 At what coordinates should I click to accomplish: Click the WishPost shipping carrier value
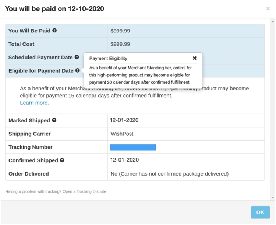pyautogui.click(x=122, y=134)
